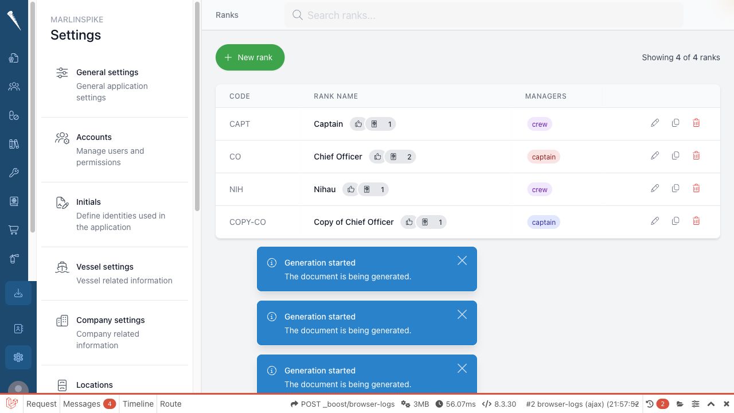Screen dimensions: 734x413
Task: Click the captain manager tag for Chief Officer
Action: coord(544,157)
